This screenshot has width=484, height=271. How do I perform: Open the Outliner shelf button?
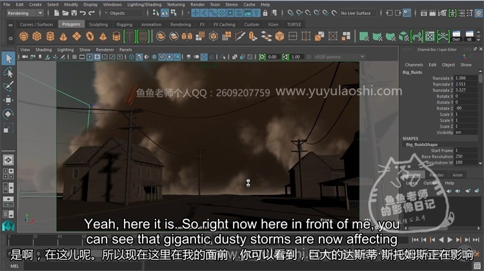[x=456, y=36]
